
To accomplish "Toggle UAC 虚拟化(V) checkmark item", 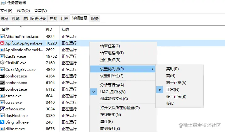I will 123,92.
